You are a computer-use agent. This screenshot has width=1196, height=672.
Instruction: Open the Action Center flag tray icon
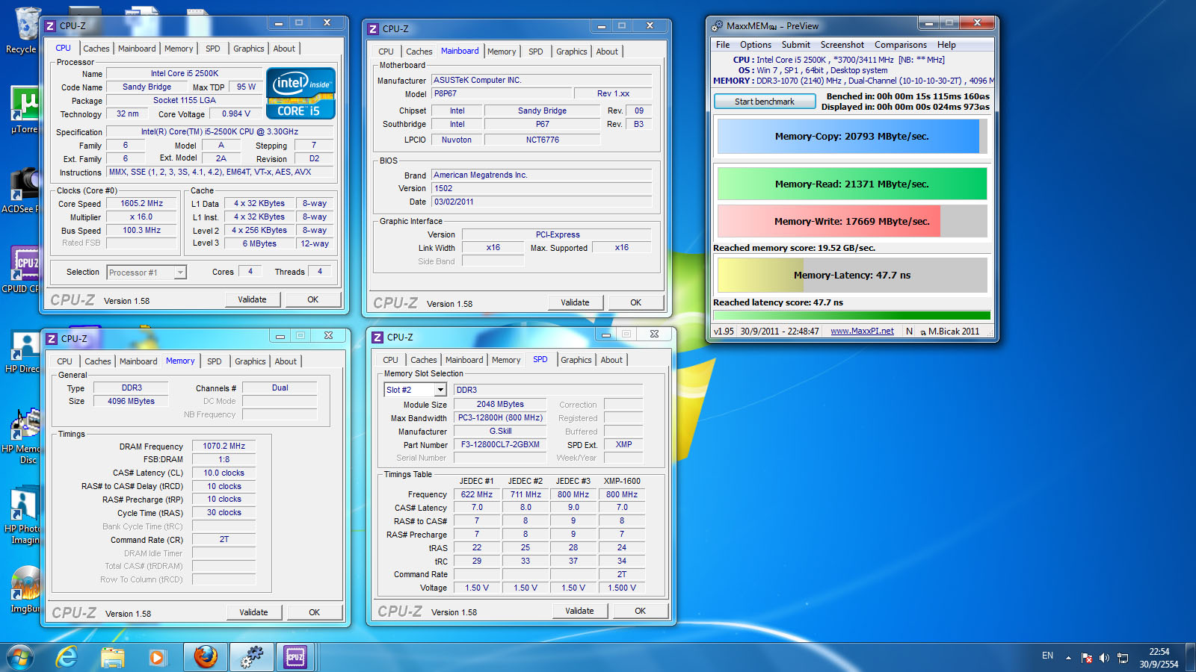coord(1086,658)
